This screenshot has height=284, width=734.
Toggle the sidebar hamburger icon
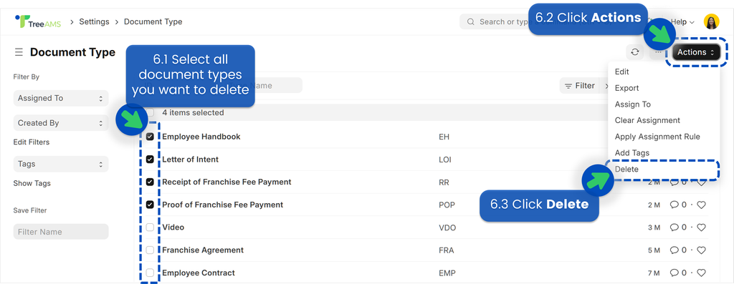click(x=19, y=52)
